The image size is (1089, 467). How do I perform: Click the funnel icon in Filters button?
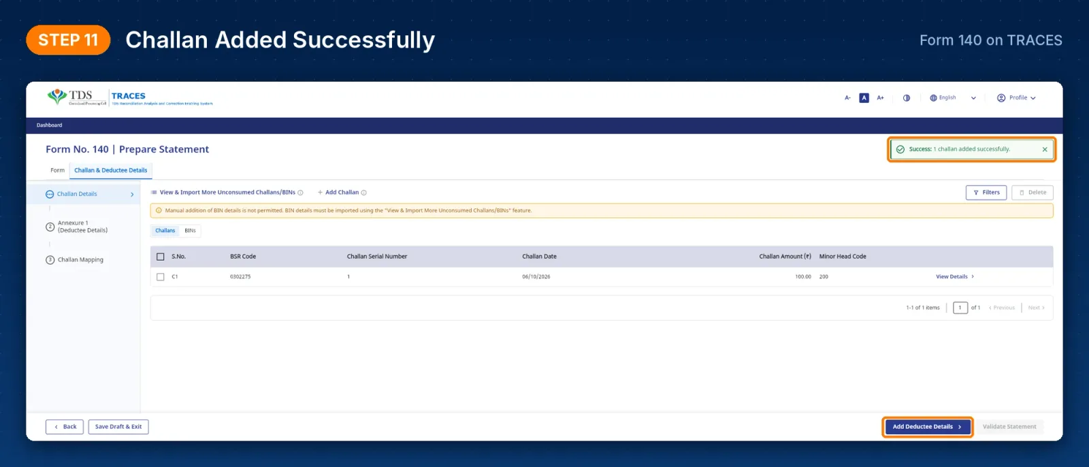[x=976, y=193]
